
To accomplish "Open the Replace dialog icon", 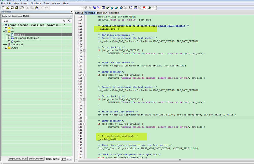I will pos(99,8).
